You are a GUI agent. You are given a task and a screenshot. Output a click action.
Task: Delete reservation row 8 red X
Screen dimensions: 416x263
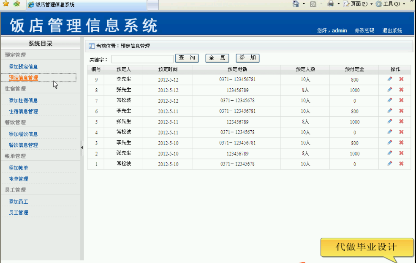[401, 90]
